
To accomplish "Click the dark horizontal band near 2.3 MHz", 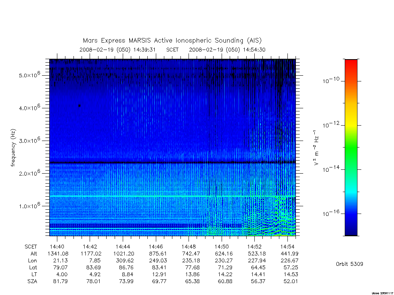I will click(172, 162).
